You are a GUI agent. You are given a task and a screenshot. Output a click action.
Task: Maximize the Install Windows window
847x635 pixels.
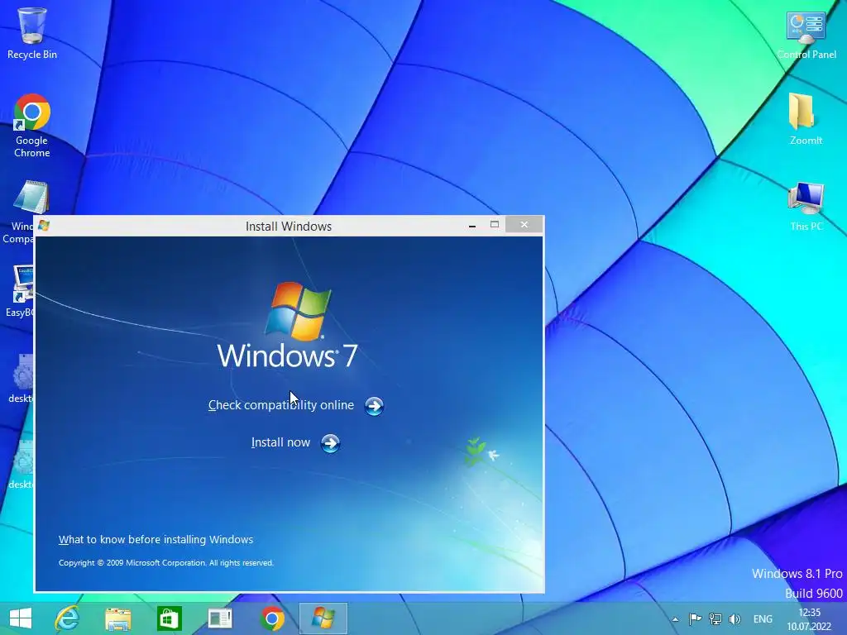coord(495,225)
